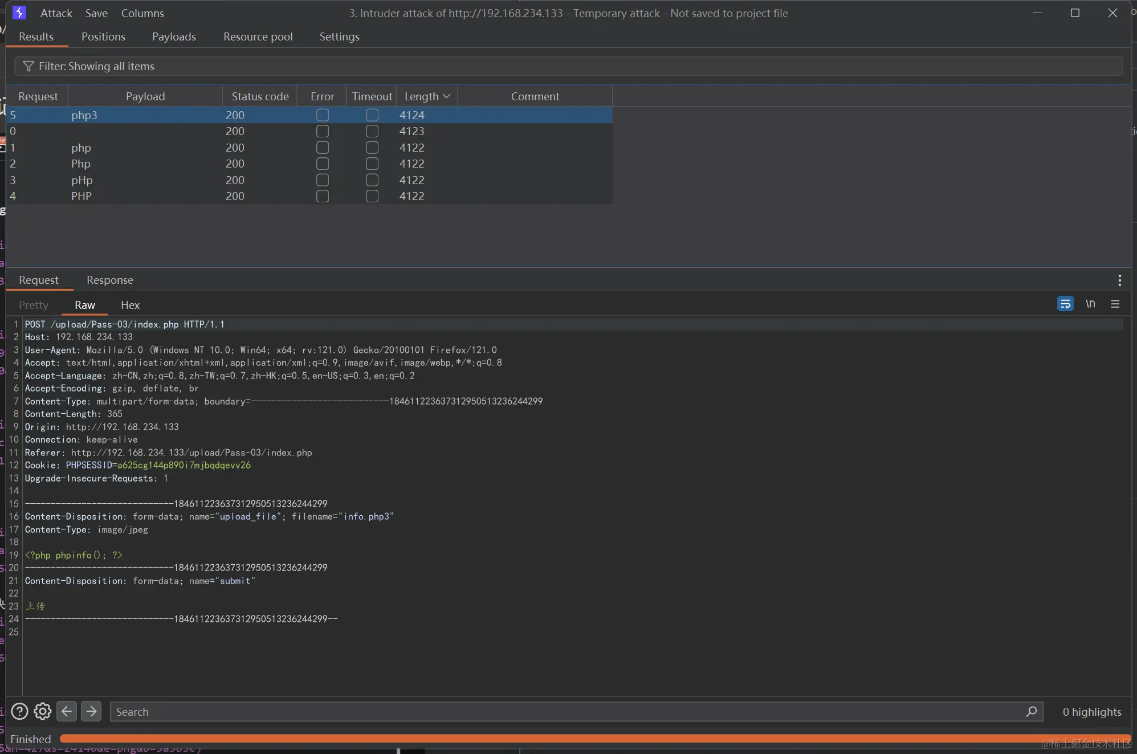Click the Finished status label
The image size is (1137, 754).
point(31,739)
